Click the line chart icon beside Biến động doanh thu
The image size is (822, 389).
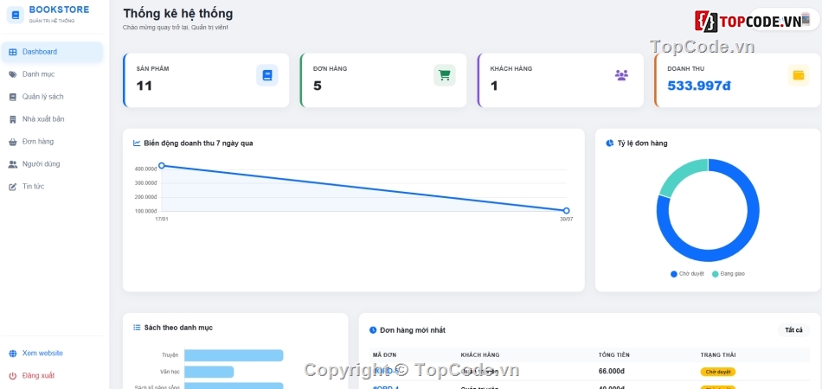pos(137,143)
